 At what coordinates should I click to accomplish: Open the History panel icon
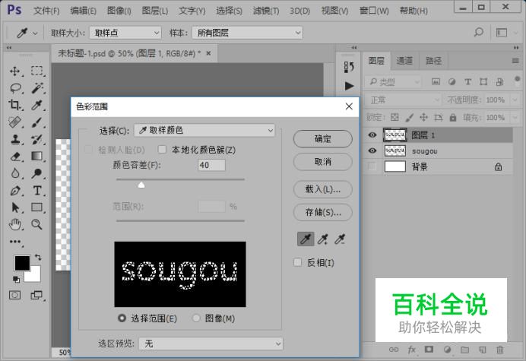(349, 67)
